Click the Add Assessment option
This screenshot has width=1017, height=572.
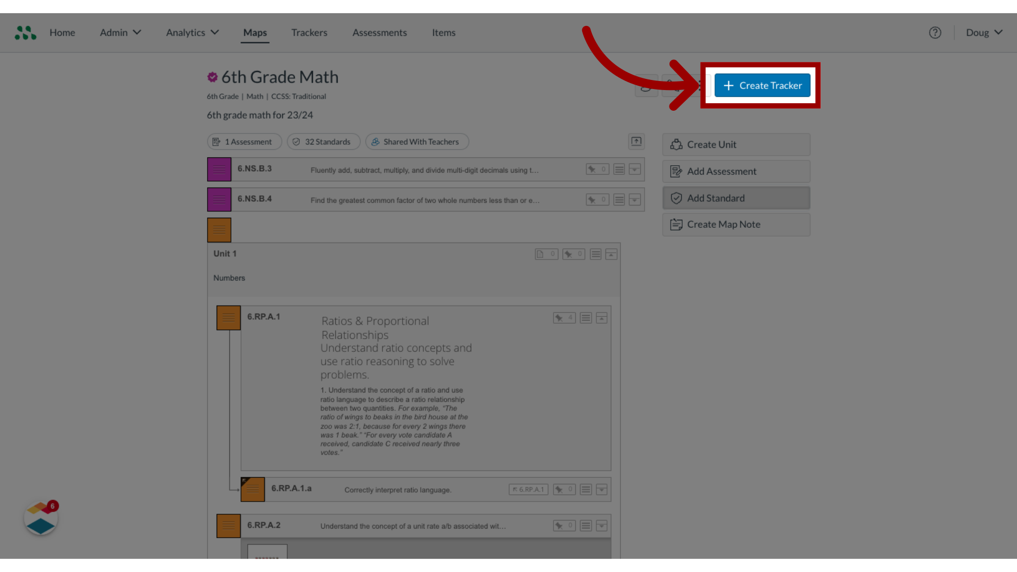pos(736,171)
